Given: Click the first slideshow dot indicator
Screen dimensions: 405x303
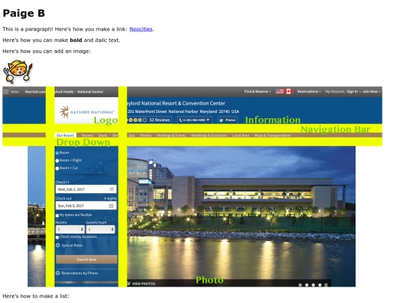Looking at the screenshot, I should click(300, 285).
